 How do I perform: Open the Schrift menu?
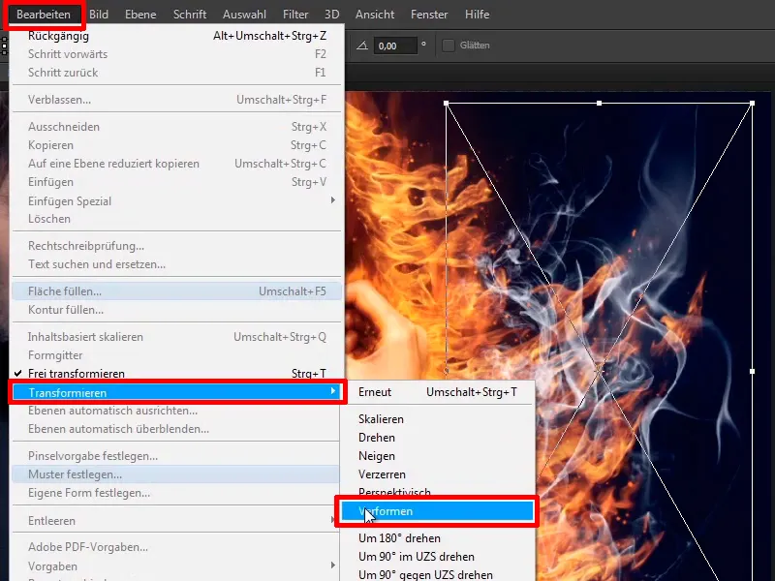pos(190,15)
